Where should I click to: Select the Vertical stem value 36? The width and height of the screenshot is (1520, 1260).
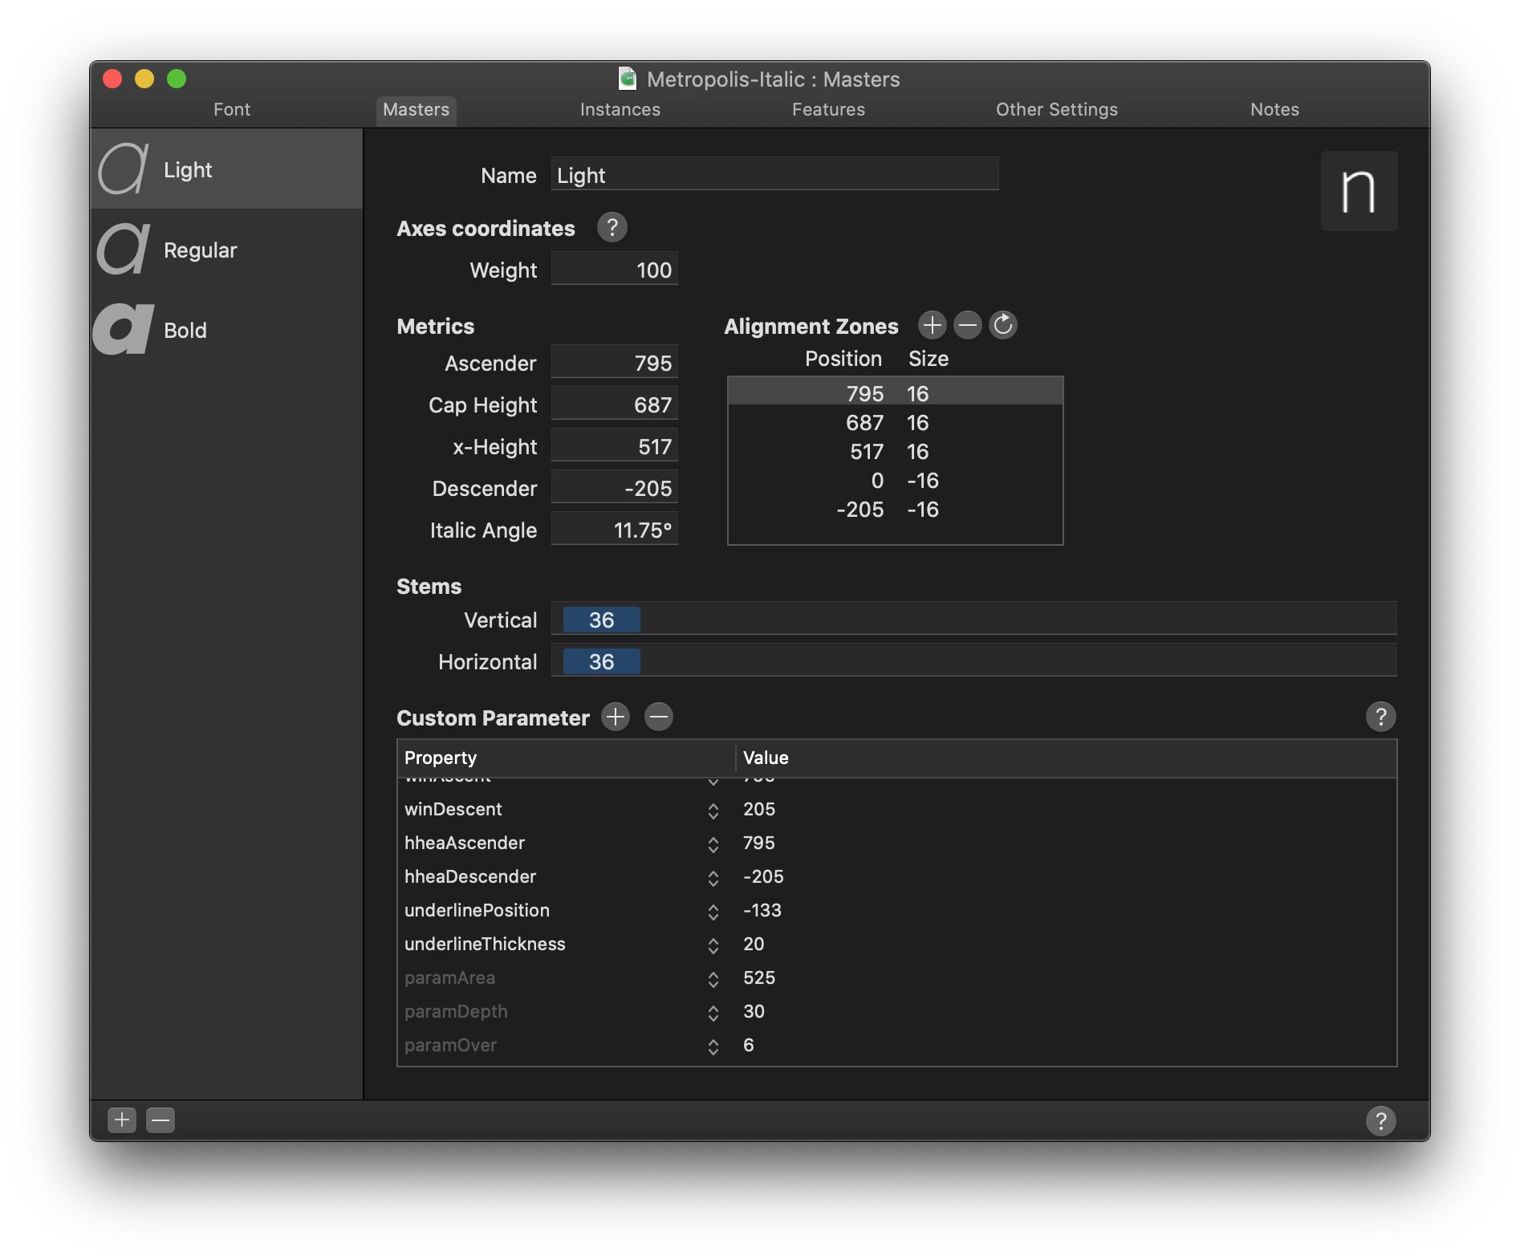(601, 620)
